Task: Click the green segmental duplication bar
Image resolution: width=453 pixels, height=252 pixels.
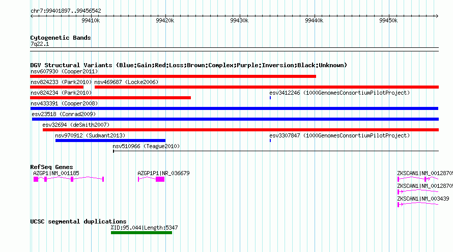Action: pos(141,233)
